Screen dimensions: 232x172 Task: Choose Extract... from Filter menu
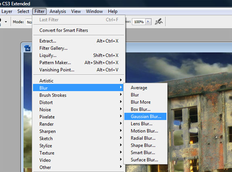79,41
